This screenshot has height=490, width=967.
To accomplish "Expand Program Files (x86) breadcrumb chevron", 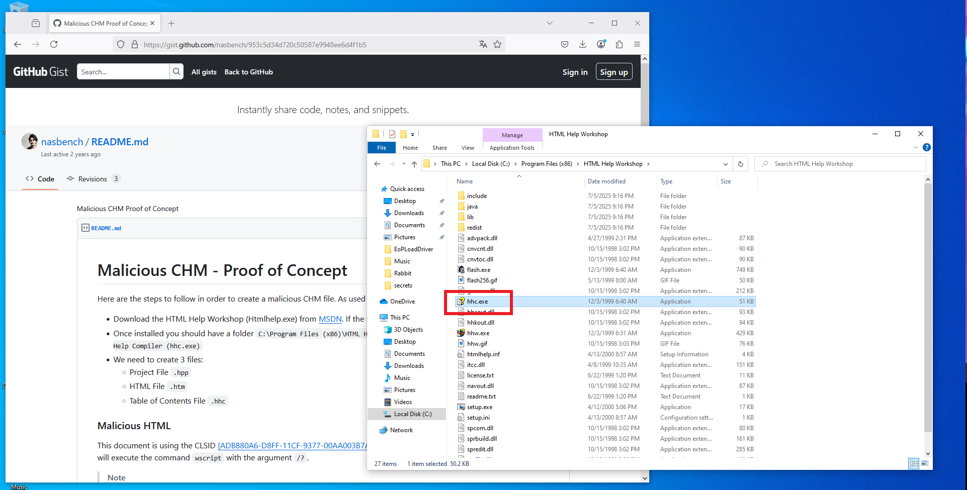I will point(578,164).
